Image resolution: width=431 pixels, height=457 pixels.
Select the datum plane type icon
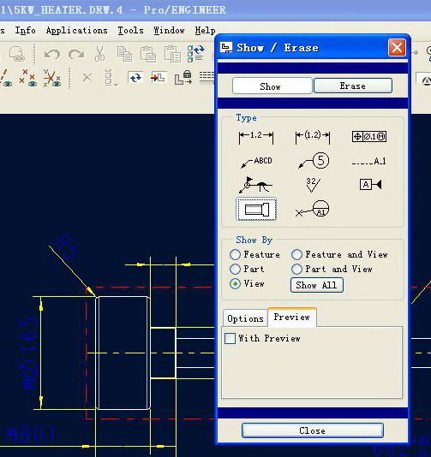click(x=370, y=185)
